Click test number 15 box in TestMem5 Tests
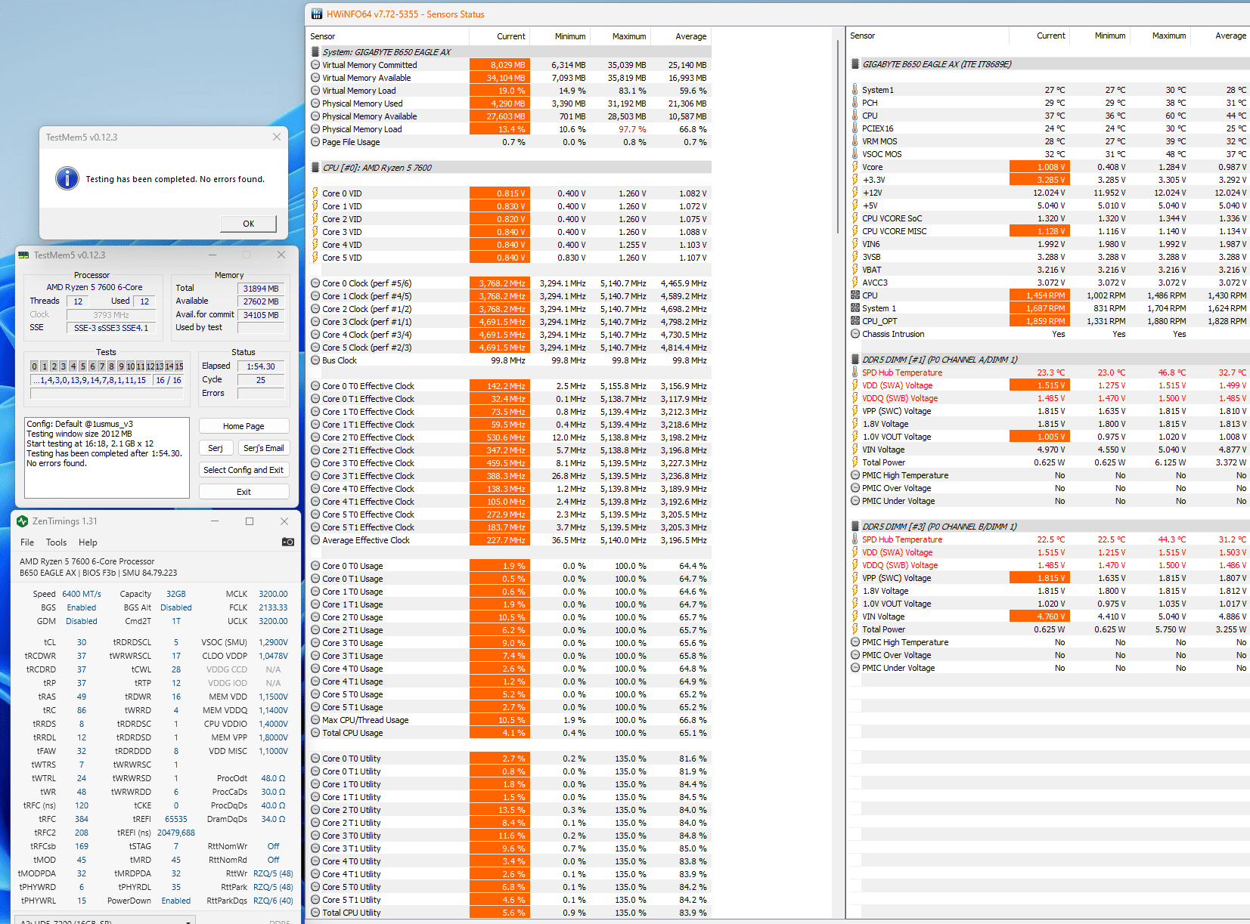This screenshot has width=1250, height=924. (179, 366)
